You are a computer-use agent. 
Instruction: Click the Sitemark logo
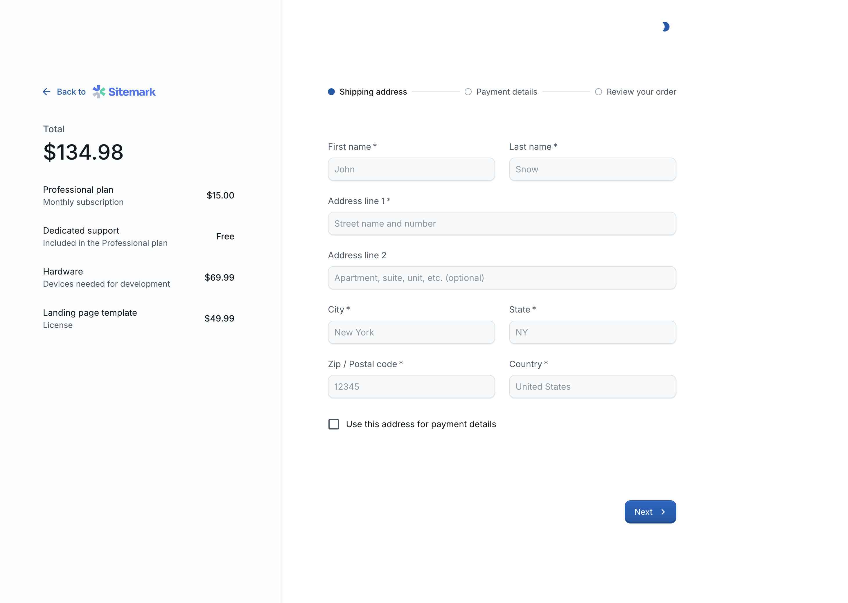[x=124, y=92]
